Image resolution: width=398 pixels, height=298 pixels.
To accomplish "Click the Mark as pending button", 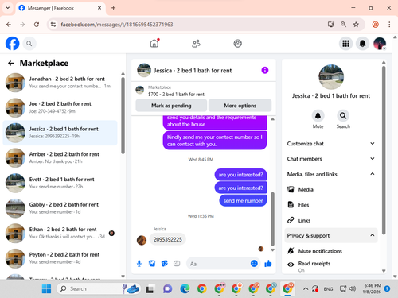I will [x=171, y=106].
